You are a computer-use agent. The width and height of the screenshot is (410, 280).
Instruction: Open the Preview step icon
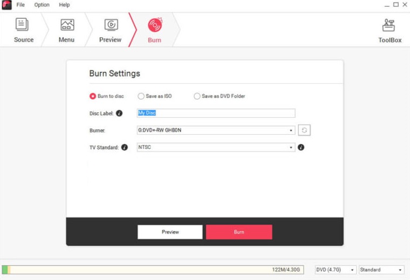[111, 25]
